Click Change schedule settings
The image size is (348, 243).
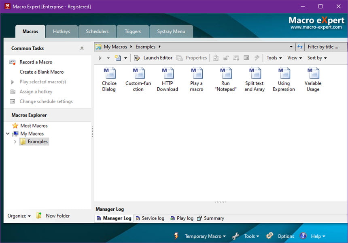pos(46,101)
